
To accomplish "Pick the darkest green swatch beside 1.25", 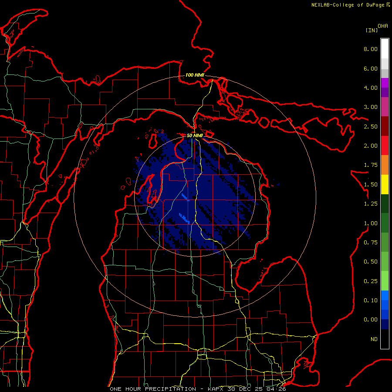I will point(385,204).
